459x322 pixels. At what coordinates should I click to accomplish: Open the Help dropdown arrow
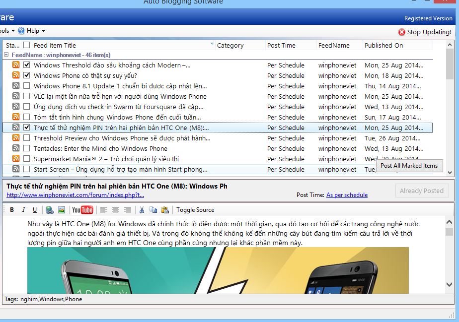tap(43, 31)
